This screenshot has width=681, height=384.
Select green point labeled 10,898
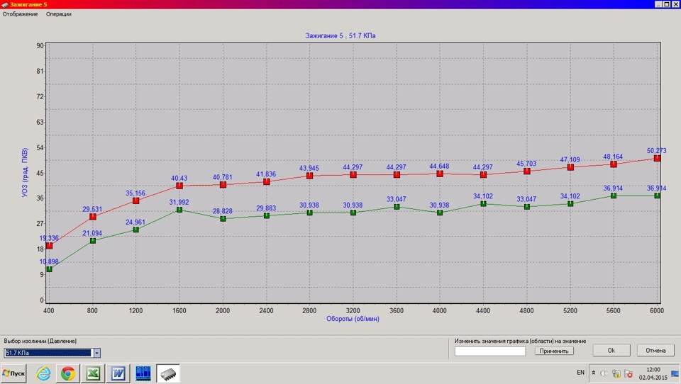tap(49, 269)
